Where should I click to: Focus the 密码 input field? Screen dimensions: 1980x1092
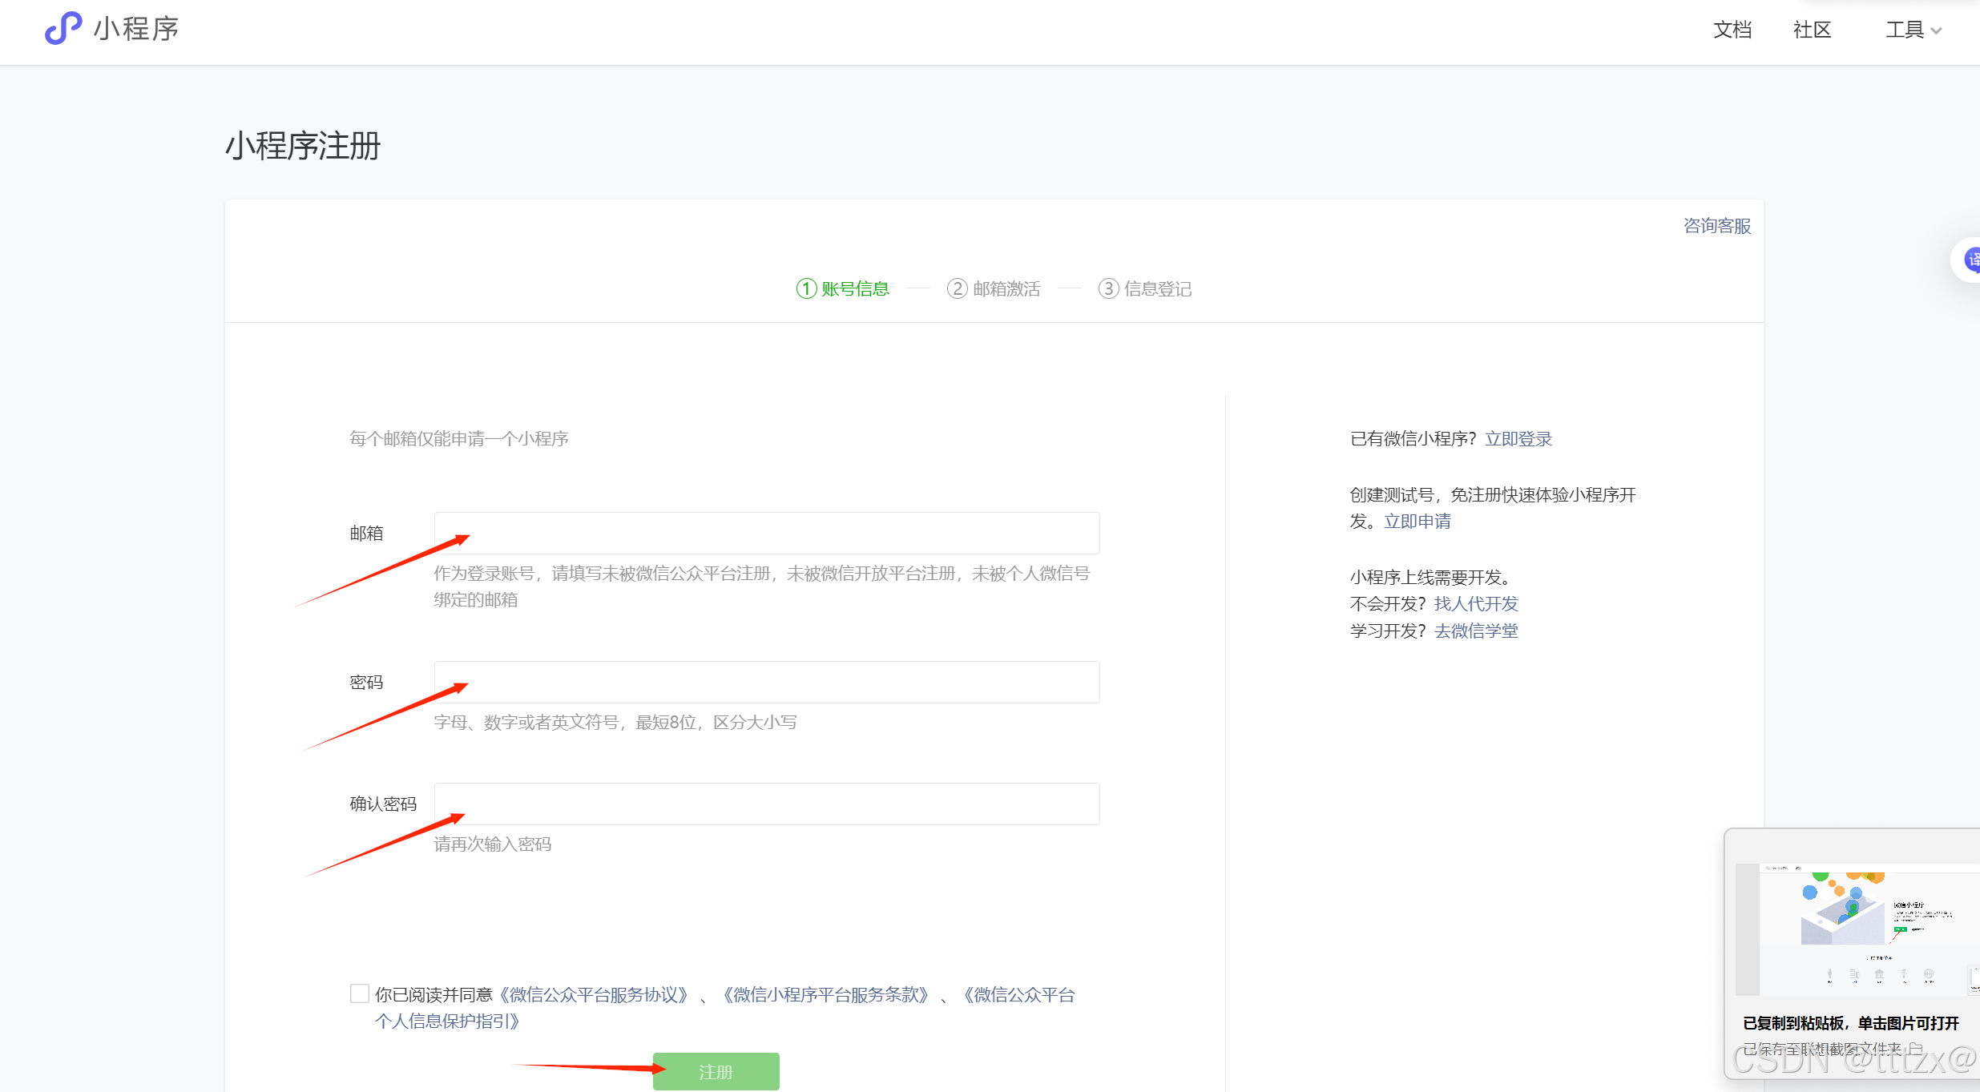pyautogui.click(x=767, y=682)
